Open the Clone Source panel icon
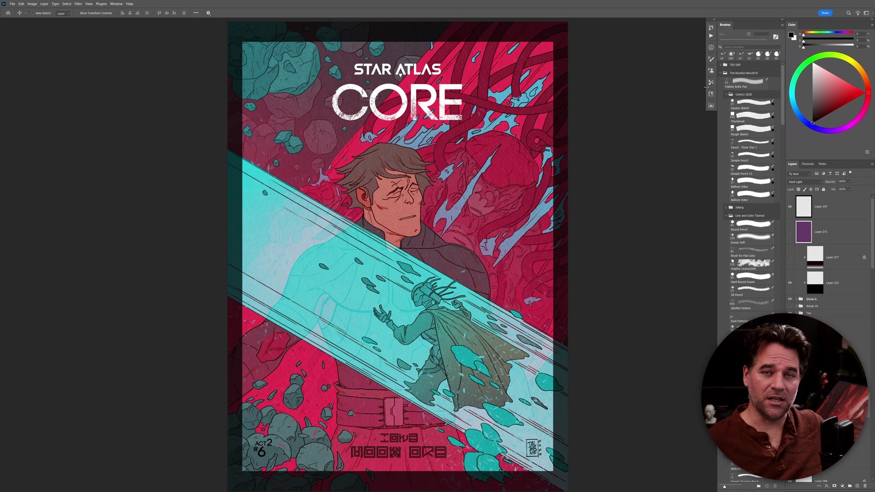This screenshot has width=875, height=492. [x=711, y=71]
